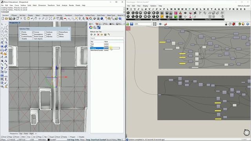Click the Open file folder icon in Rhino toolbar
Viewport: 251px width, 141px height.
pyautogui.click(x=6, y=18)
